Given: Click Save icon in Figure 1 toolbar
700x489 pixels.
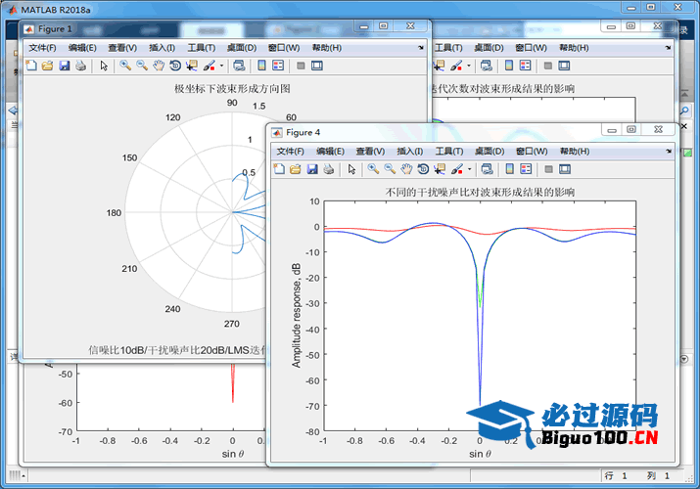Looking at the screenshot, I should click(x=65, y=66).
